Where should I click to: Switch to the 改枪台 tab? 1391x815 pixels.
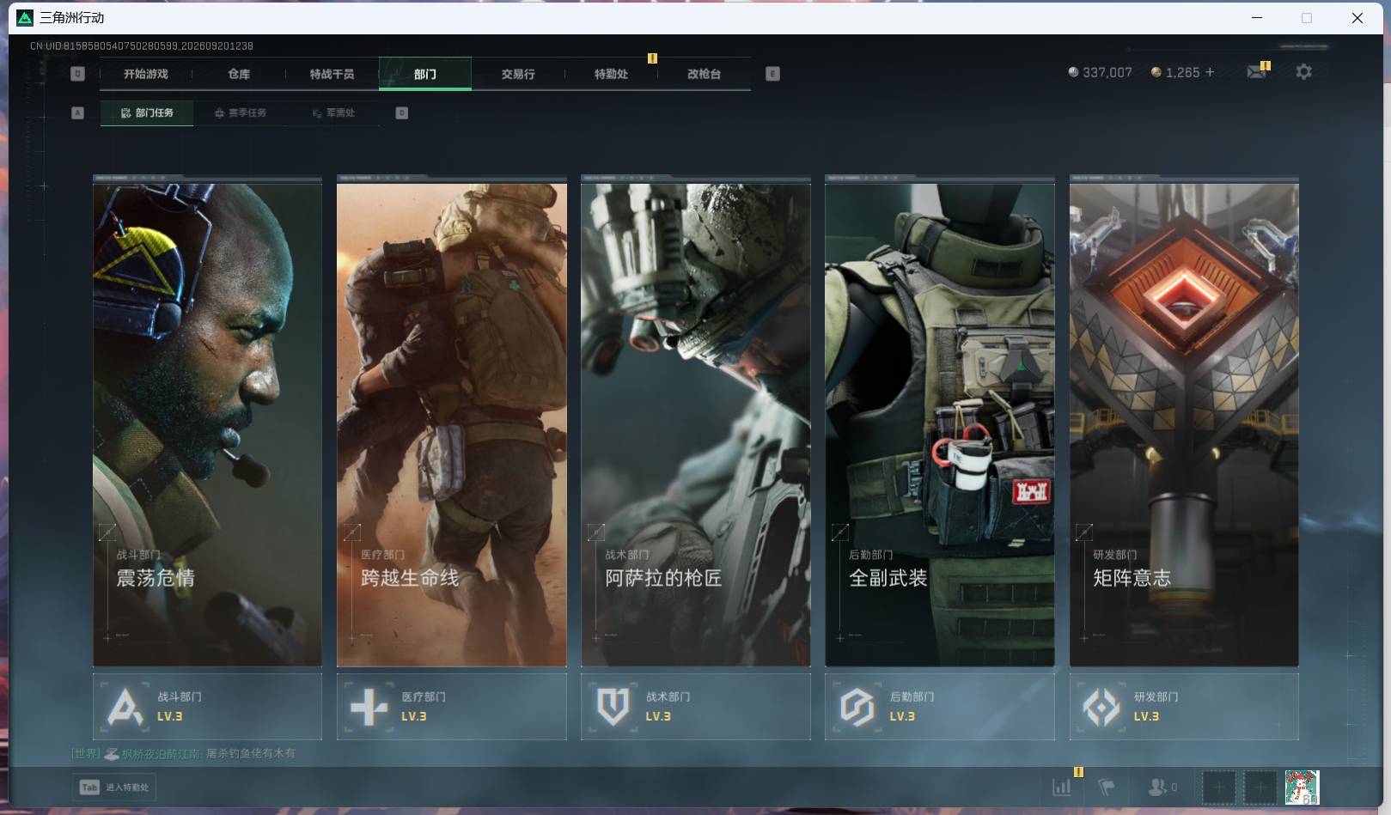click(x=704, y=74)
